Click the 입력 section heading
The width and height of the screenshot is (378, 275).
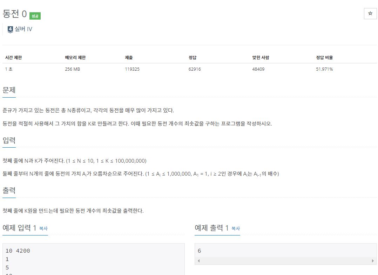(x=9, y=140)
